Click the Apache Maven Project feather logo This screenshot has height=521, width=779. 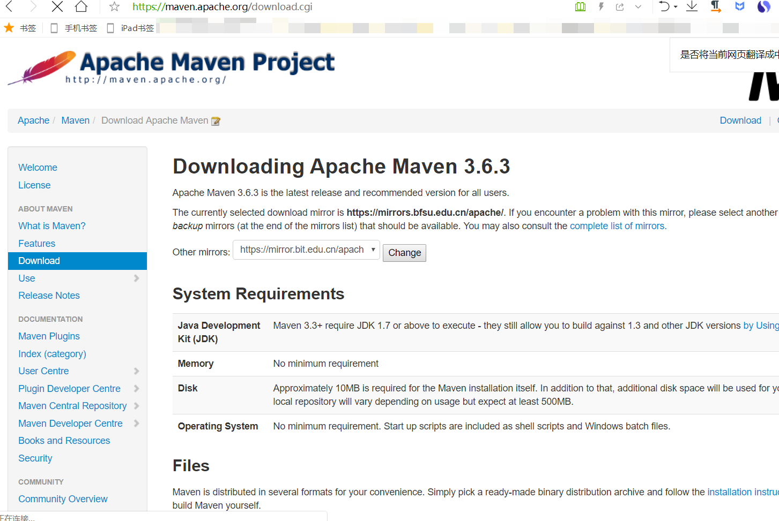pyautogui.click(x=171, y=67)
